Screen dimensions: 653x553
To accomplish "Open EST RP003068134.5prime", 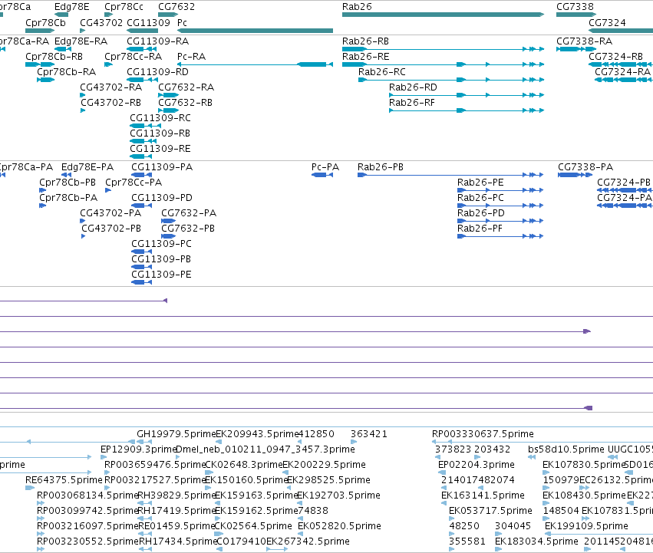I will [x=87, y=496].
